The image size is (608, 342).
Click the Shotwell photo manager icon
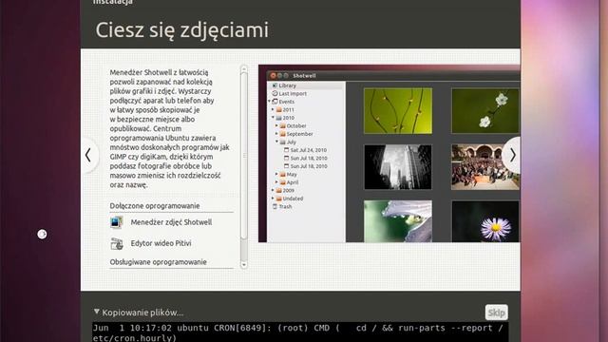(x=116, y=222)
